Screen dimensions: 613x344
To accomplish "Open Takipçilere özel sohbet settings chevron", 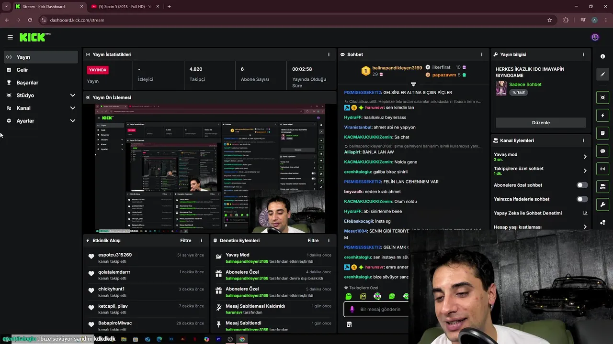I will pyautogui.click(x=585, y=171).
